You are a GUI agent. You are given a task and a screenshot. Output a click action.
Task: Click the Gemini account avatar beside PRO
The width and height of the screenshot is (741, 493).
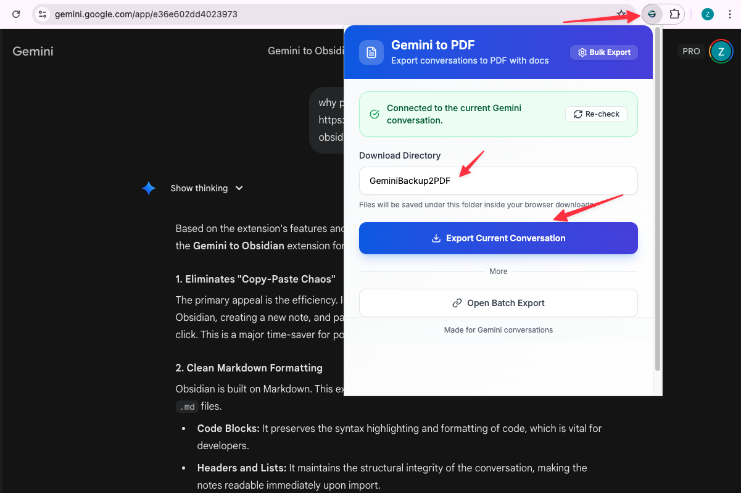(x=720, y=52)
